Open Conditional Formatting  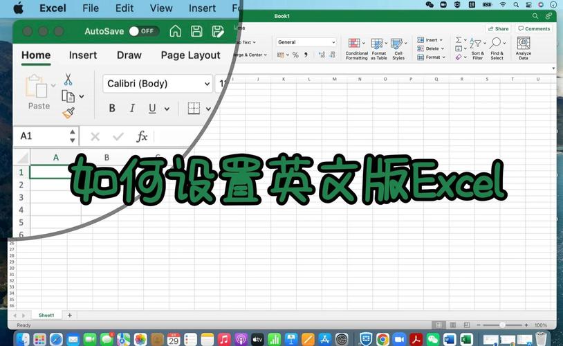coord(356,49)
